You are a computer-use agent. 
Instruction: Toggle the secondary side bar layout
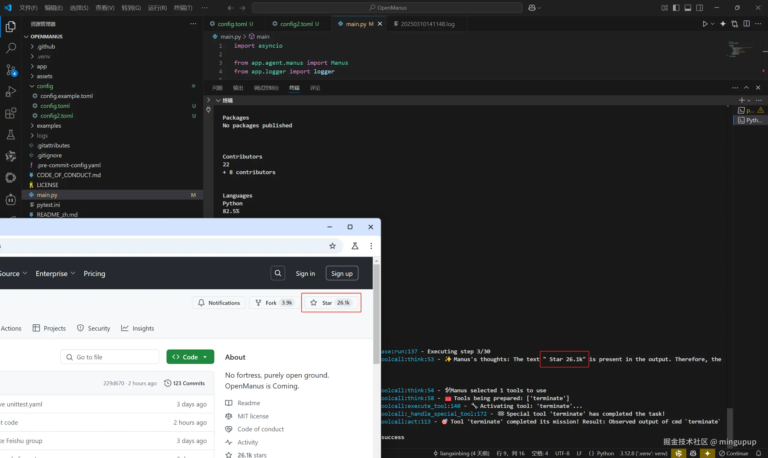coord(700,8)
